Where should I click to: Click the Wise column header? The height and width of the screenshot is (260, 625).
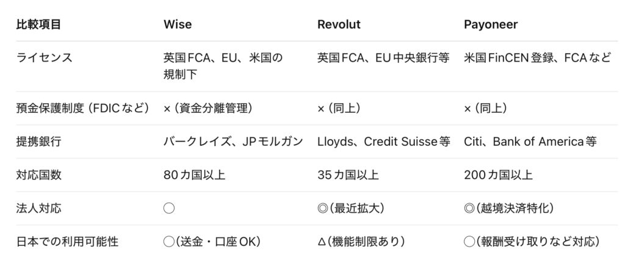(177, 24)
